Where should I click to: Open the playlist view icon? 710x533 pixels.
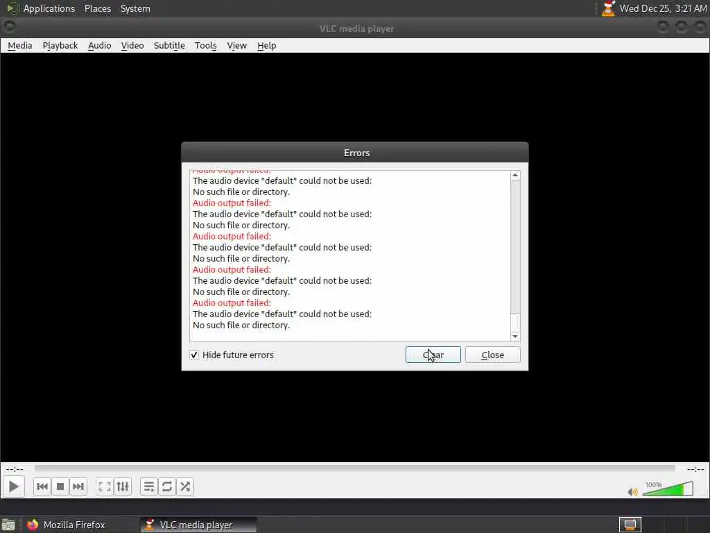pos(149,487)
